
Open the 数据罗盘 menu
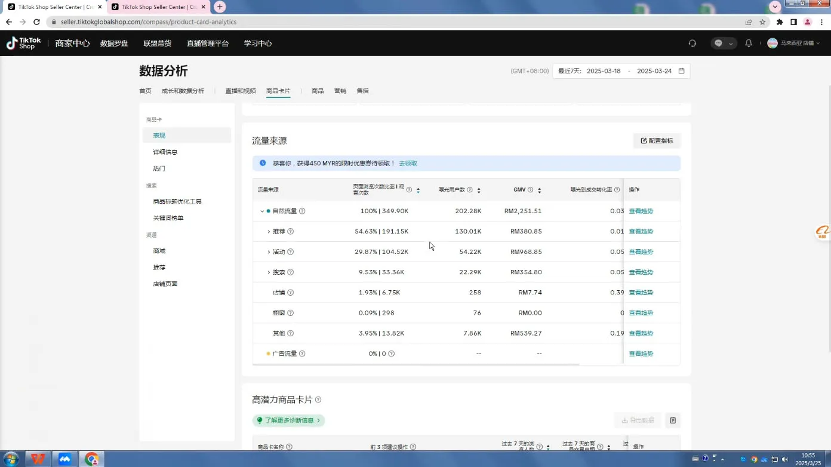114,42
